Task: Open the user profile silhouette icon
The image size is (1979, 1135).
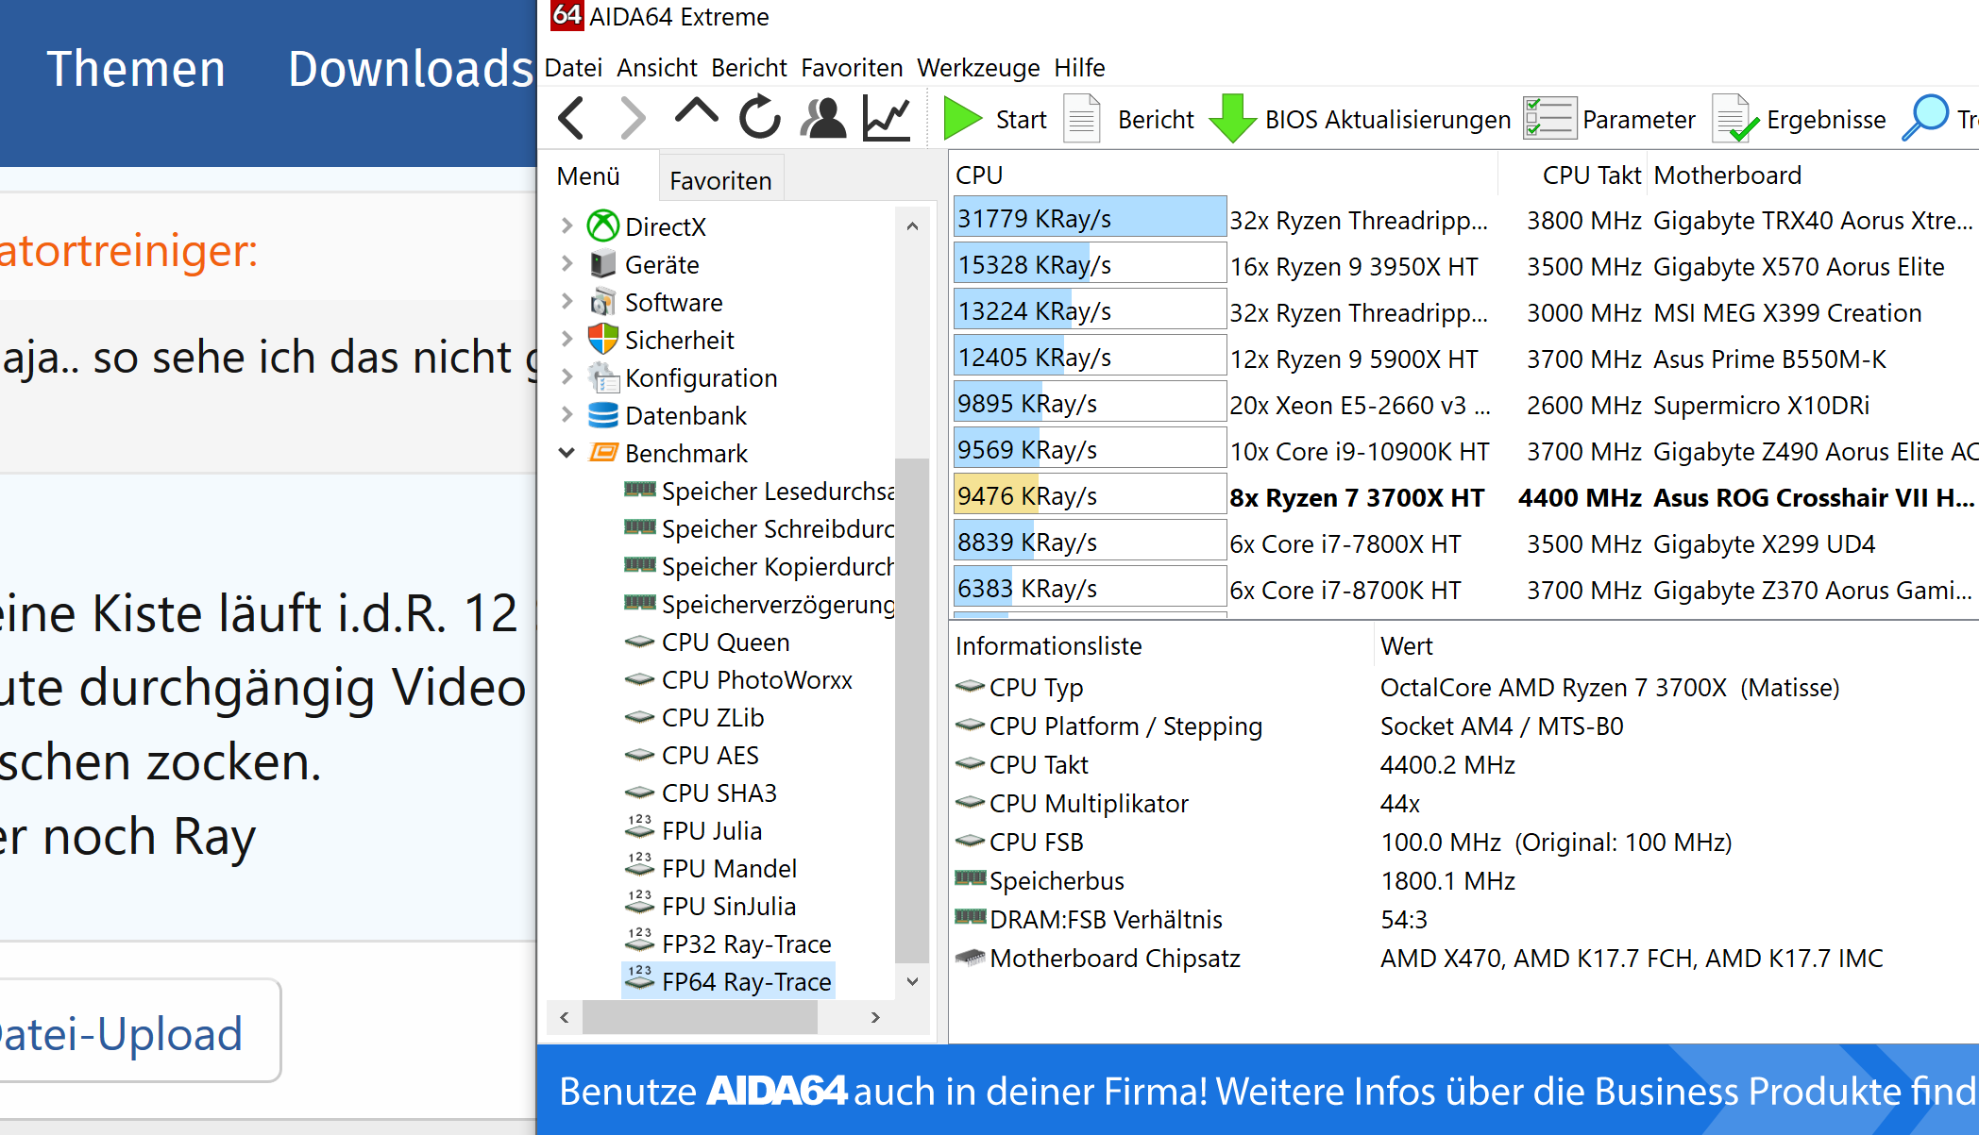Action: 823,119
